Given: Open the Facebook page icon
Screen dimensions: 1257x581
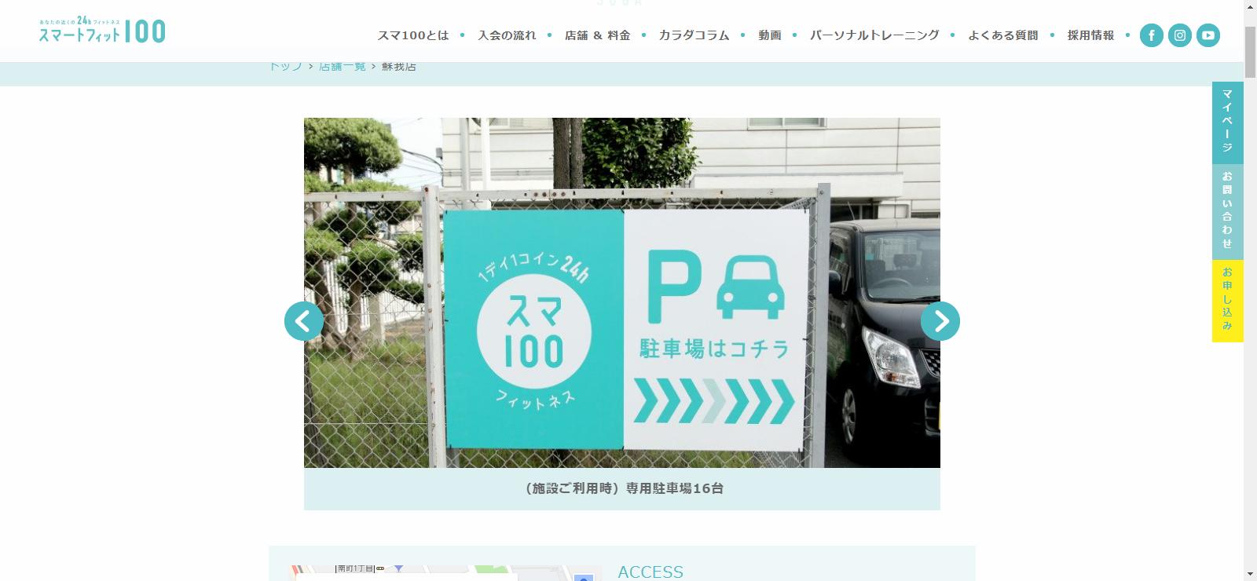Looking at the screenshot, I should click(1152, 35).
